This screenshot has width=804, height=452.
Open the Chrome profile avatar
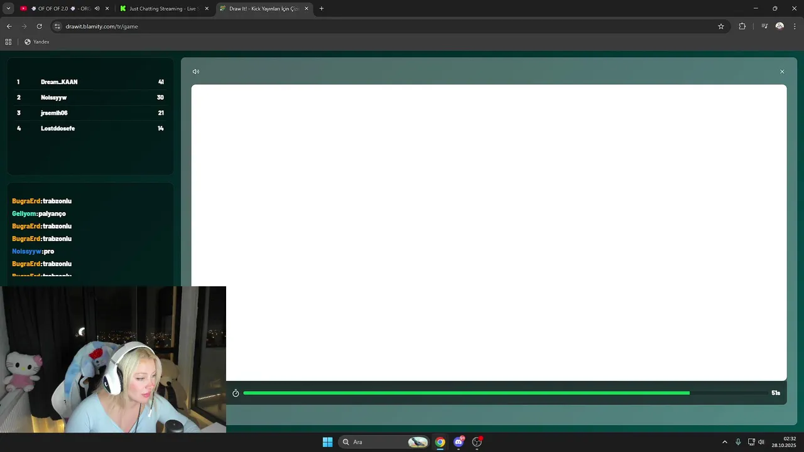point(780,26)
